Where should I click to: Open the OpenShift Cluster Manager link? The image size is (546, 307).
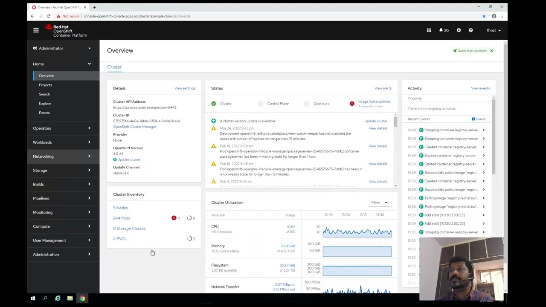tap(134, 127)
